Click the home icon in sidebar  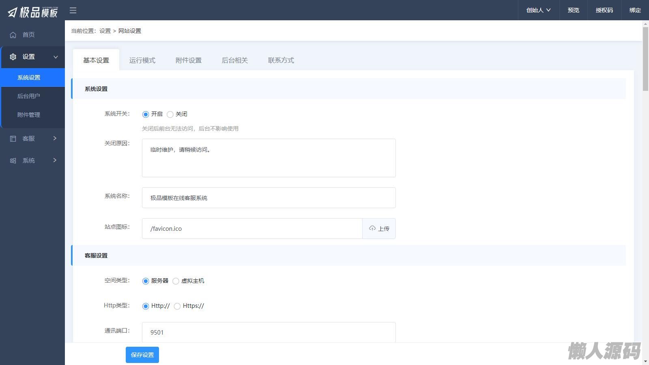[x=13, y=35]
